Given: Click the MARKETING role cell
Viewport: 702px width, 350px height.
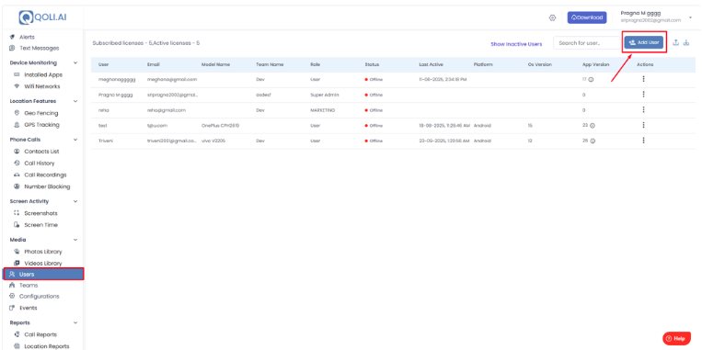Looking at the screenshot, I should click(322, 110).
